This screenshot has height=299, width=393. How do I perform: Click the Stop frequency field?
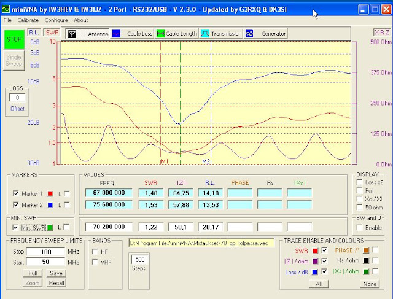click(x=45, y=252)
